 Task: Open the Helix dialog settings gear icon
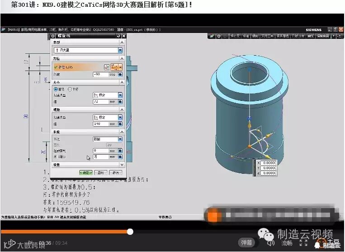(53, 36)
